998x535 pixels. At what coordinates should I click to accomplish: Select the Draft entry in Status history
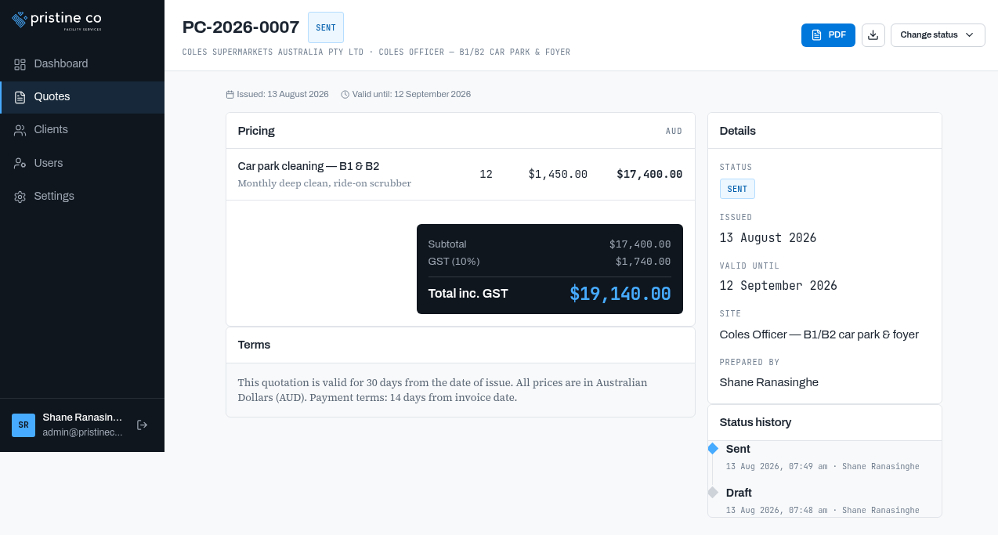[x=824, y=501]
